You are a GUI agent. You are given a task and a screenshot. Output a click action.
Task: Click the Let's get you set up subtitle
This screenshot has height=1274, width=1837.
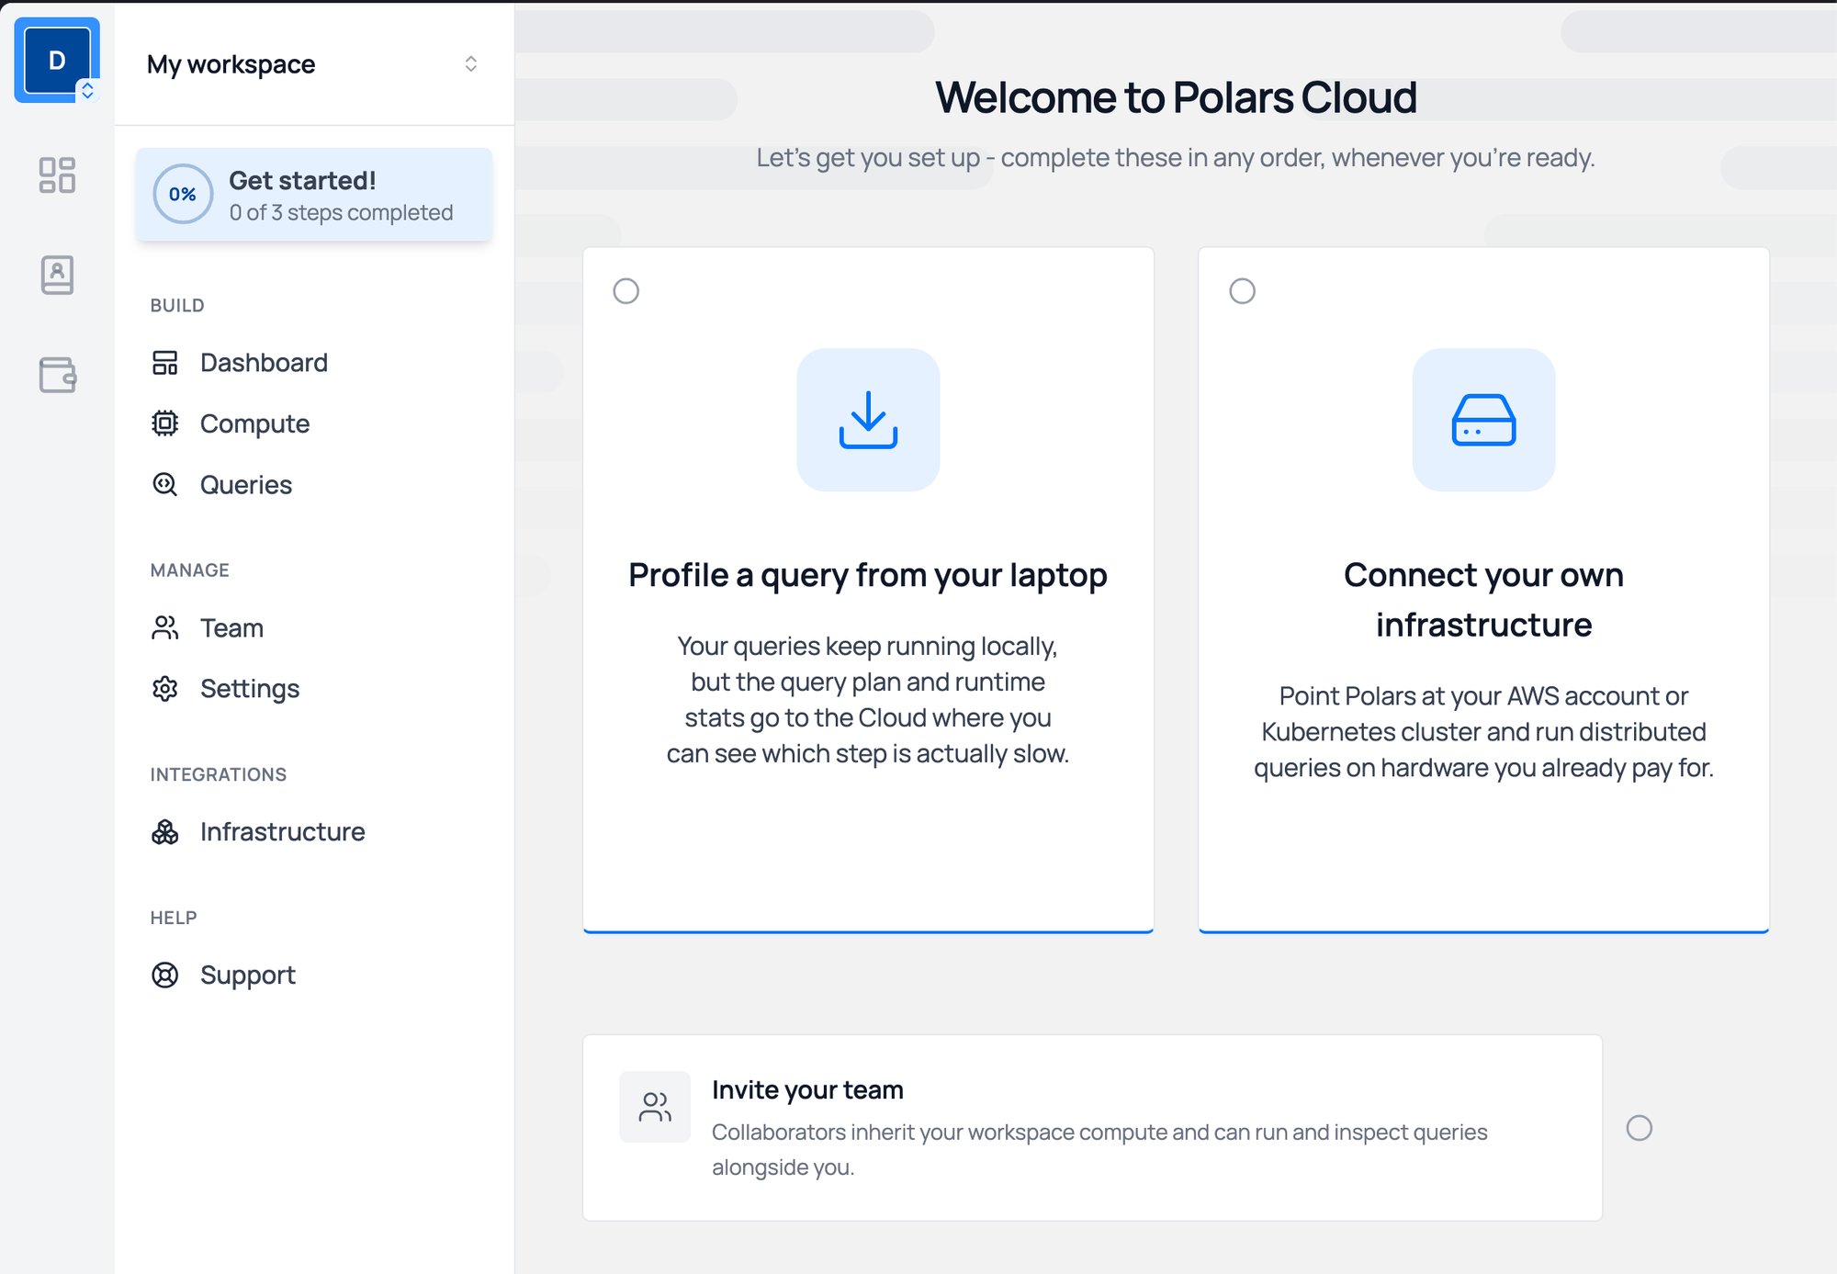click(1176, 158)
